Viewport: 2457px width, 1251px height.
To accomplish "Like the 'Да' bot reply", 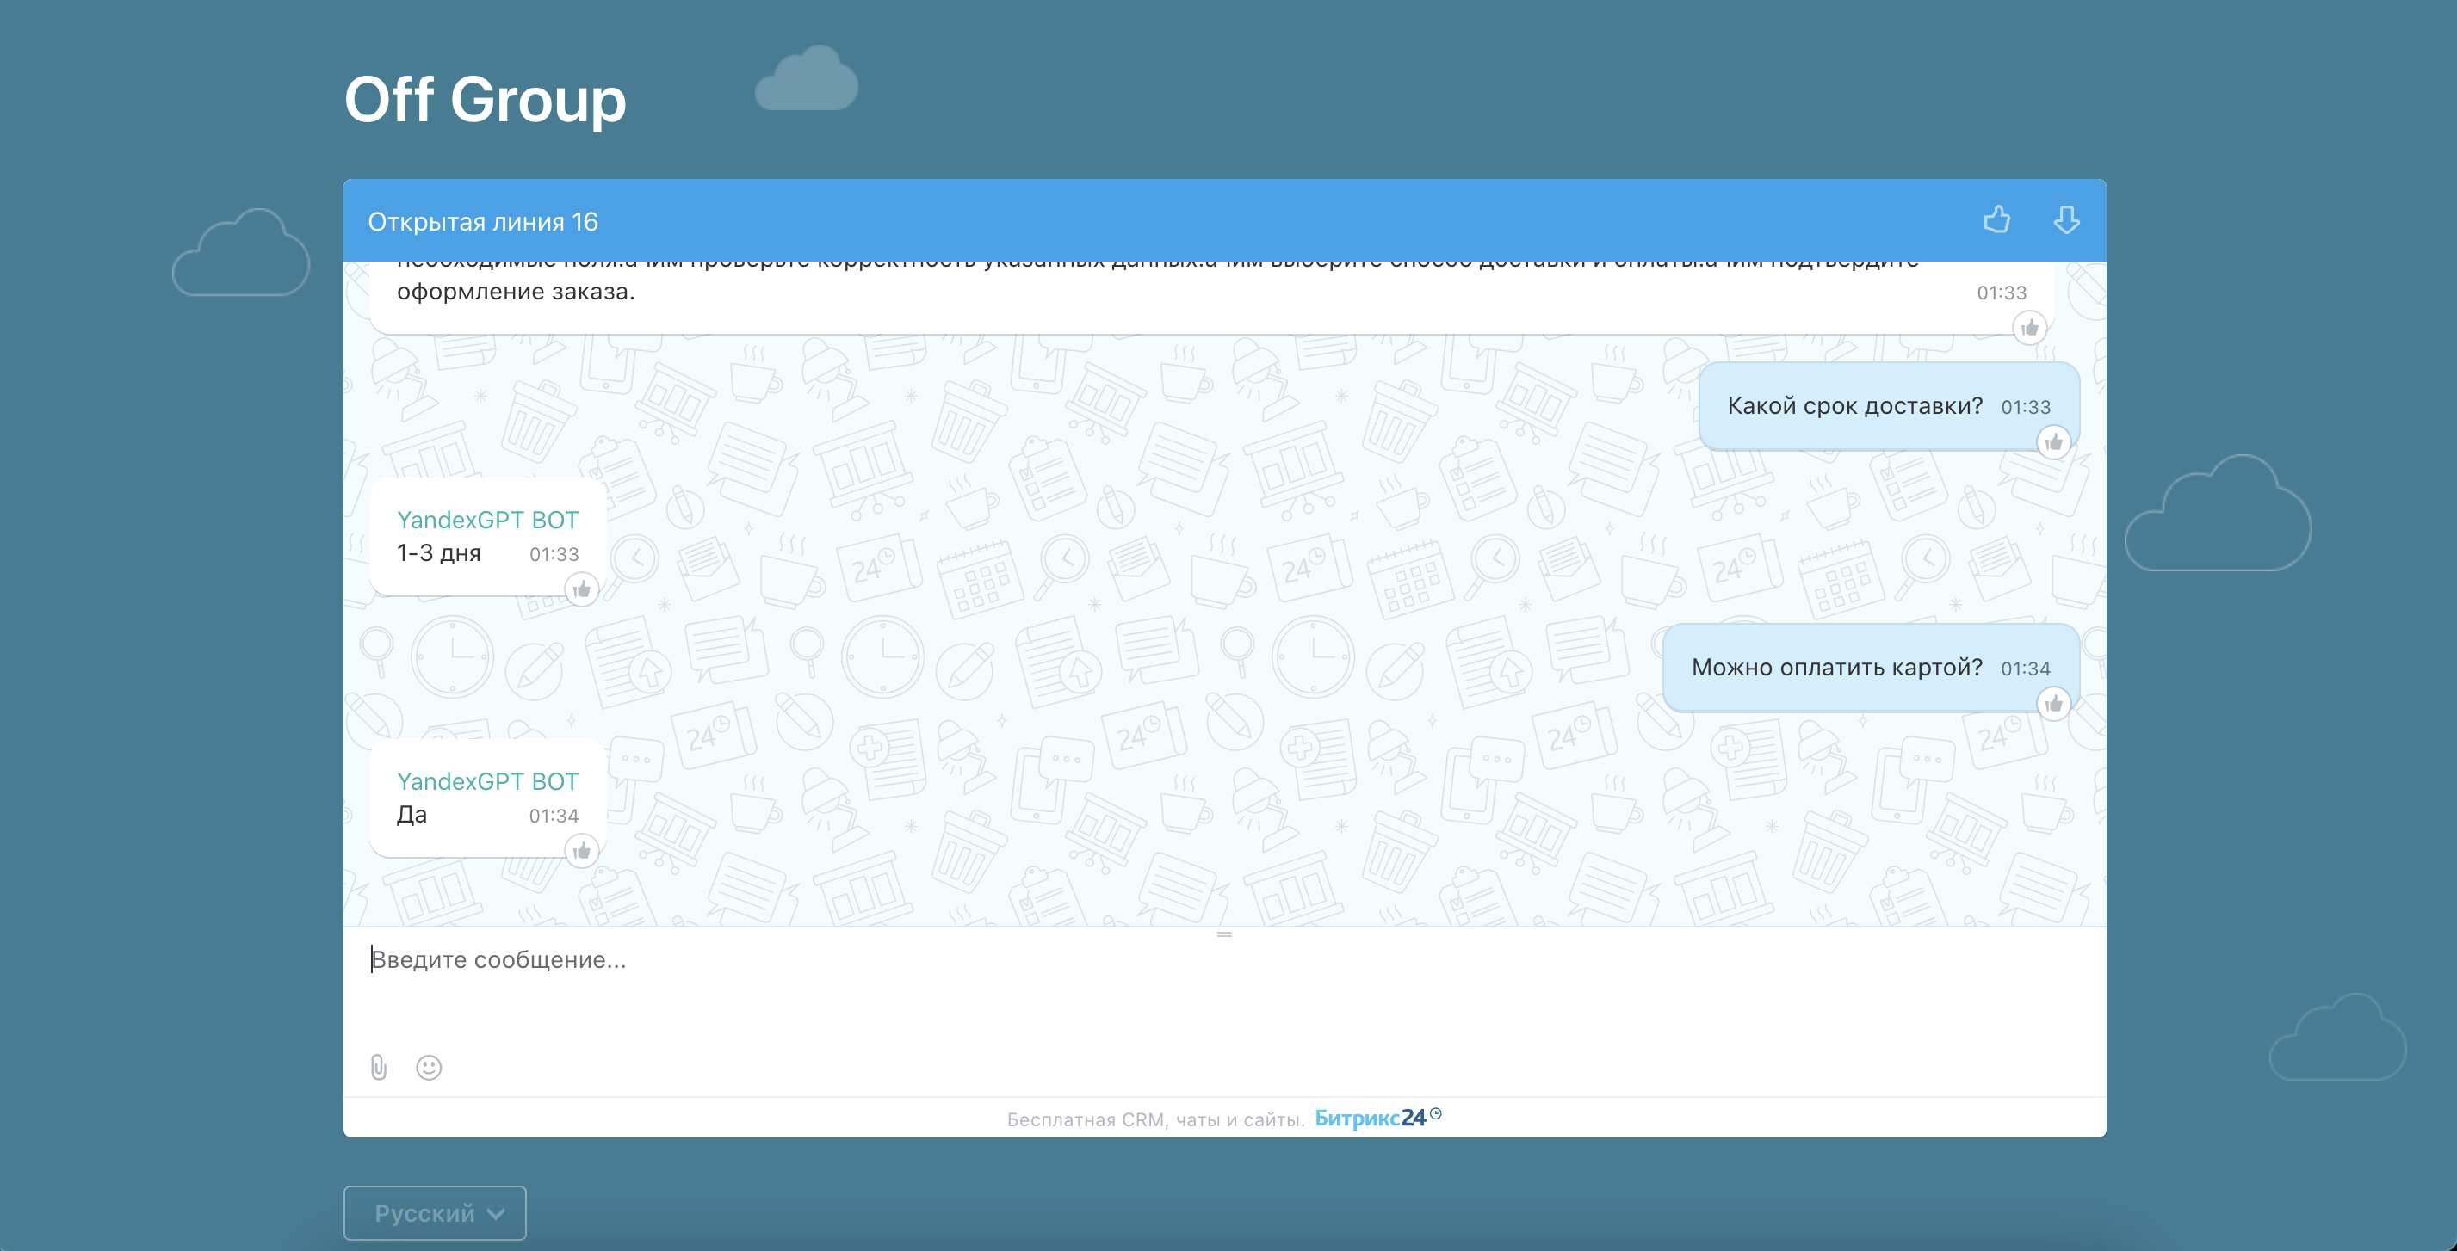I will [582, 851].
